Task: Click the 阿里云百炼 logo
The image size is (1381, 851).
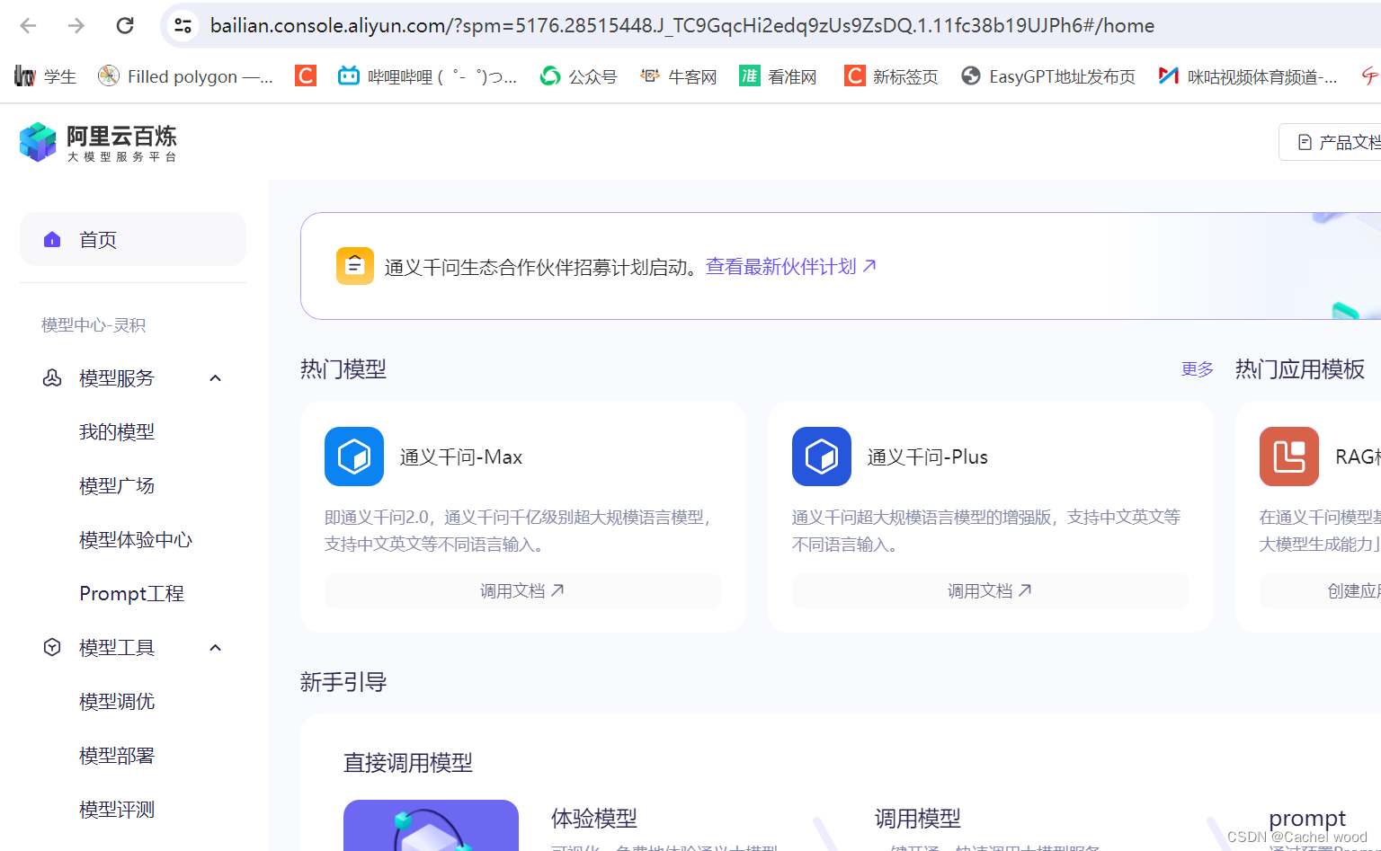Action: (98, 142)
